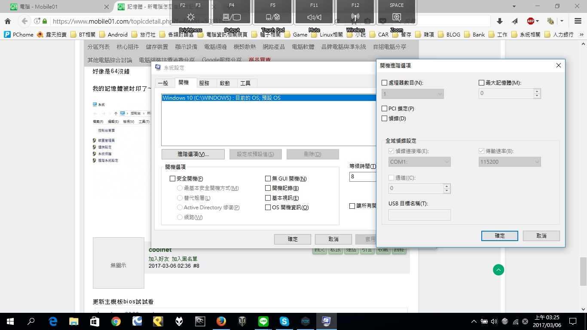Click the Firefox home icon
The height and width of the screenshot is (330, 587).
8,21
